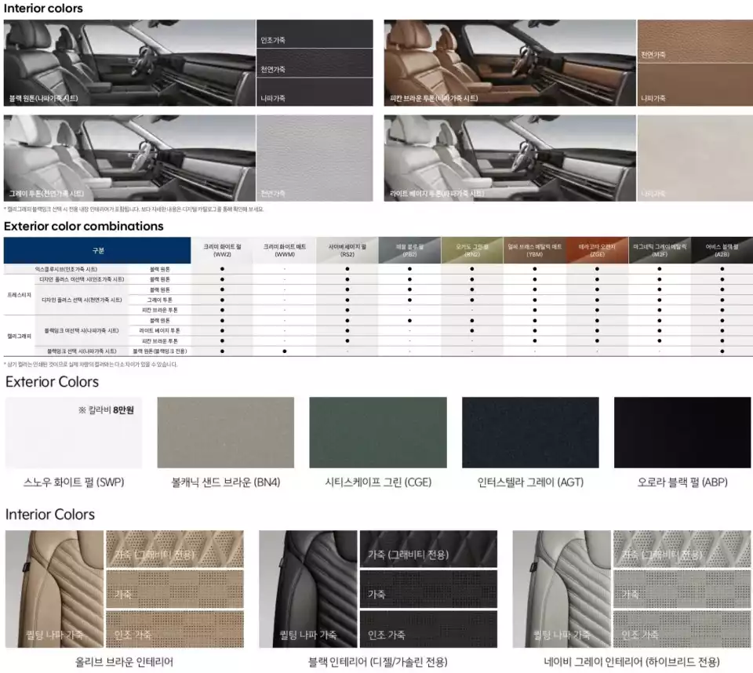The width and height of the screenshot is (753, 673).
Task: Click 디자인 플러스 선택 시(천연가죽 시트) label
Action: (x=82, y=300)
